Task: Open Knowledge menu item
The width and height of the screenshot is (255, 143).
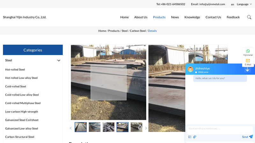Action: tap(192, 17)
